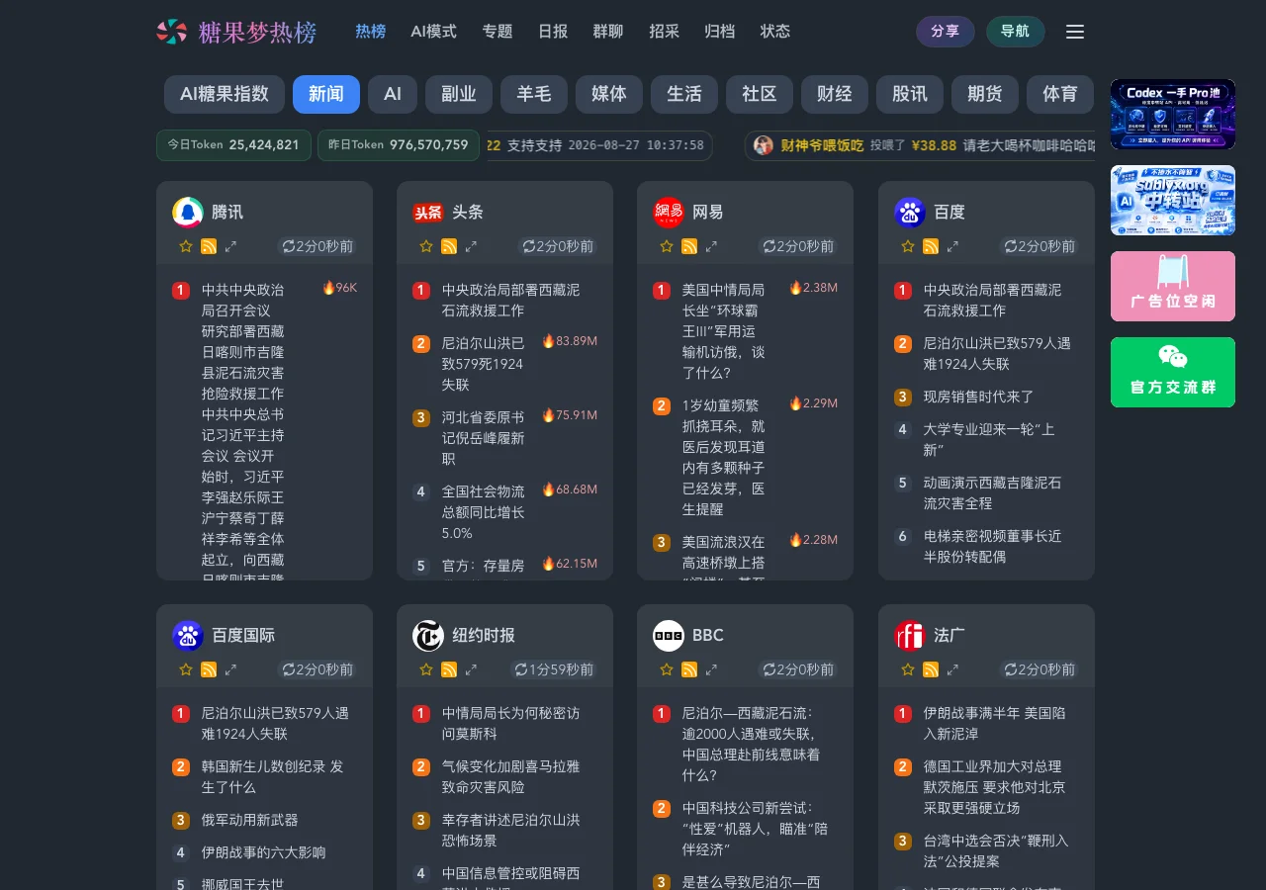Open RSS feed icon for 法广
Viewport: 1266px width, 890px height.
click(931, 669)
